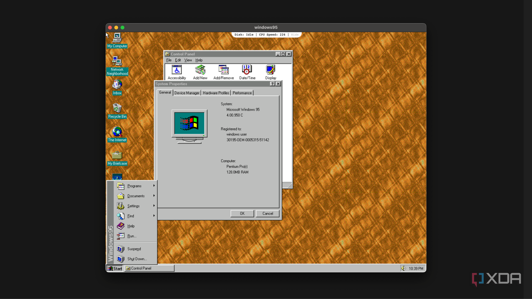The image size is (532, 299).
Task: Click OK in System Properties
Action: coord(242,213)
